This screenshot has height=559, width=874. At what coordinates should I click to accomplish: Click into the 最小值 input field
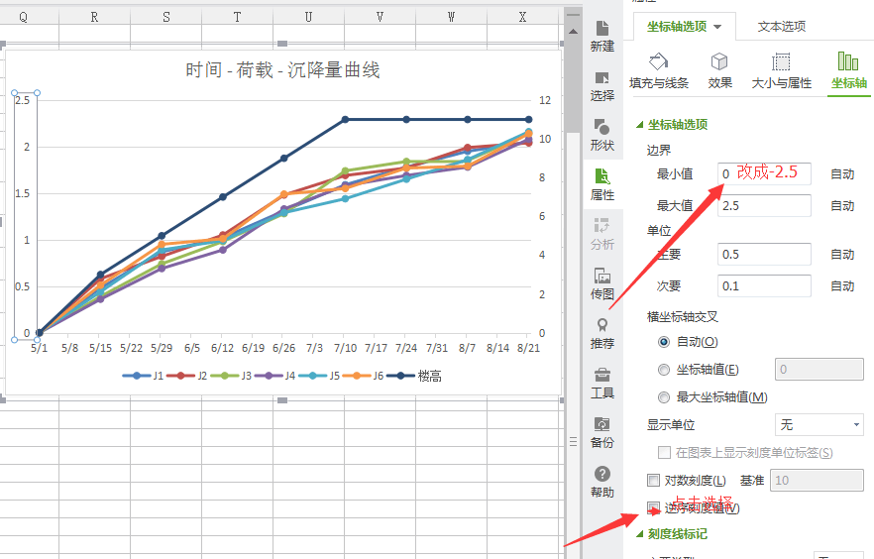(765, 173)
